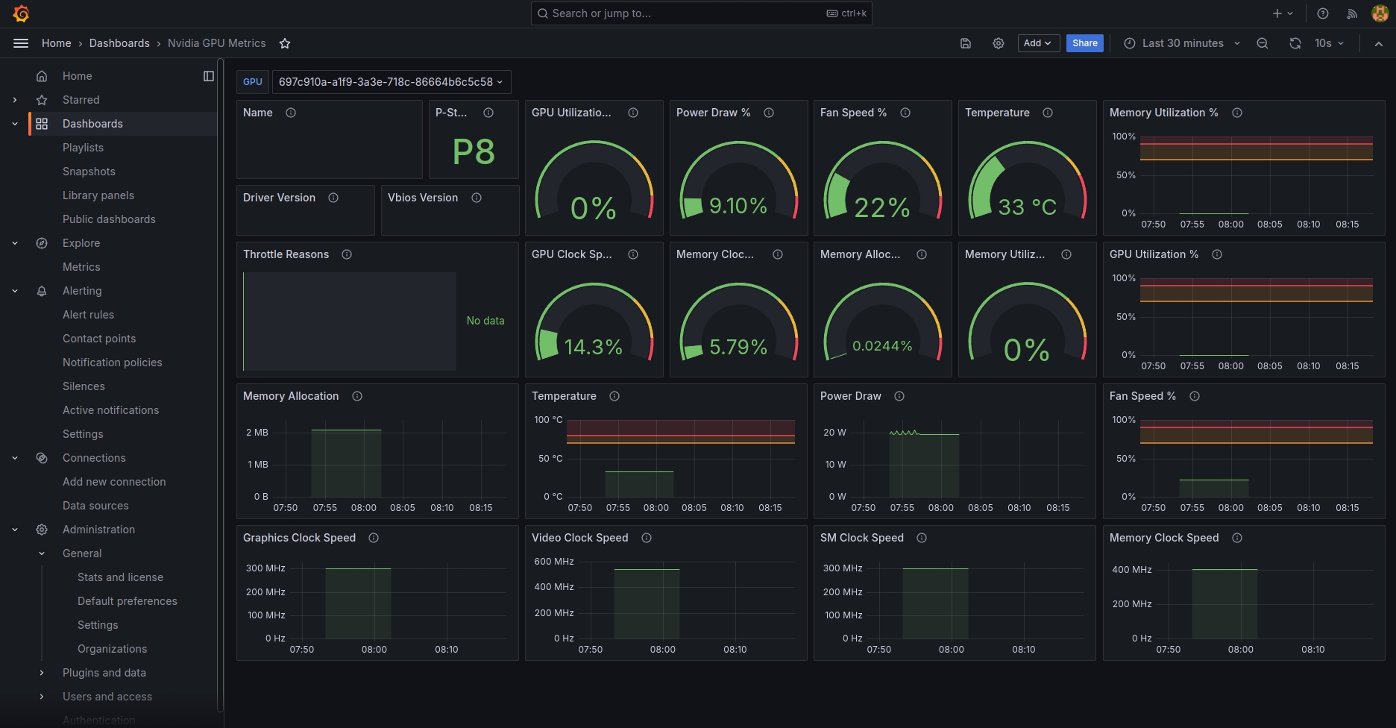Open the 10s refresh interval dropdown
1396x728 pixels.
pos(1329,43)
